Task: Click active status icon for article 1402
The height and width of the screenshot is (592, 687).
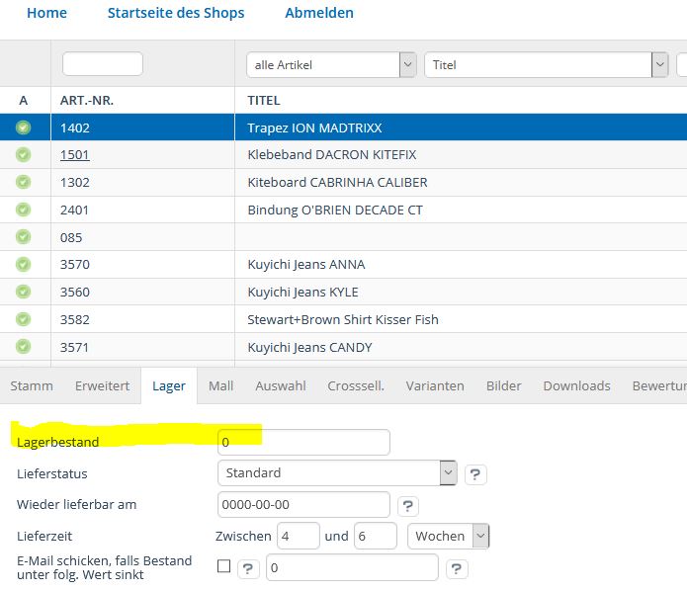Action: click(24, 127)
